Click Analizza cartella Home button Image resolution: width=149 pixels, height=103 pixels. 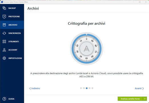click(130, 99)
